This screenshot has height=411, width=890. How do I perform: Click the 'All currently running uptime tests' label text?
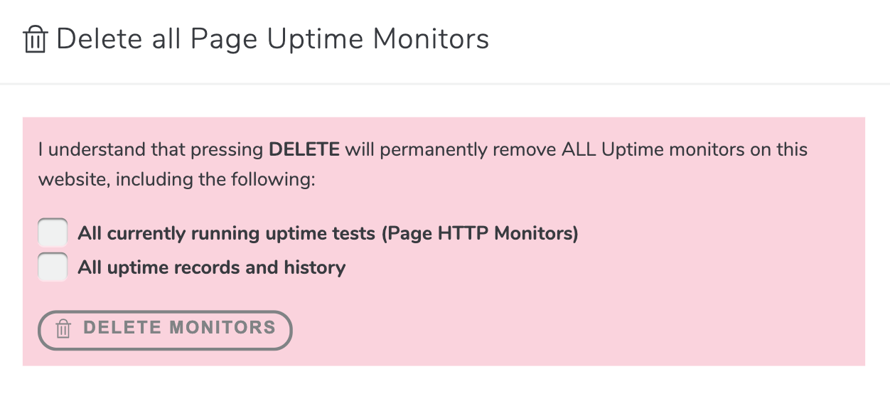pyautogui.click(x=227, y=233)
